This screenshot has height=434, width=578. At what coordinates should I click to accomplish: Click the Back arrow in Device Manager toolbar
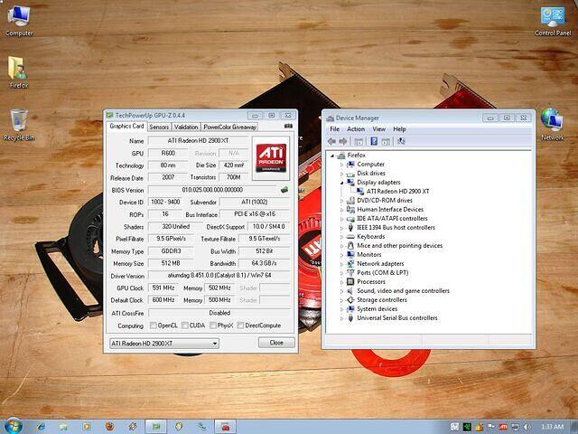point(331,141)
